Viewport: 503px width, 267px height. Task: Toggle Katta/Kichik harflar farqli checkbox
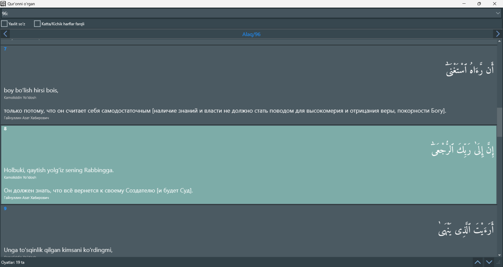pos(37,24)
